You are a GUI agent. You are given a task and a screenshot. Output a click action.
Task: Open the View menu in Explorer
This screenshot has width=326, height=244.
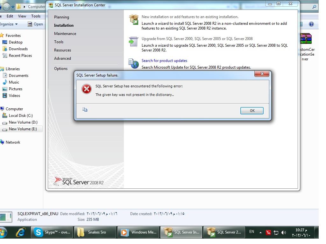[22, 16]
